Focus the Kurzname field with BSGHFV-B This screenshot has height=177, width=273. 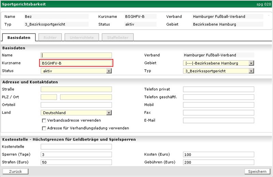point(76,63)
